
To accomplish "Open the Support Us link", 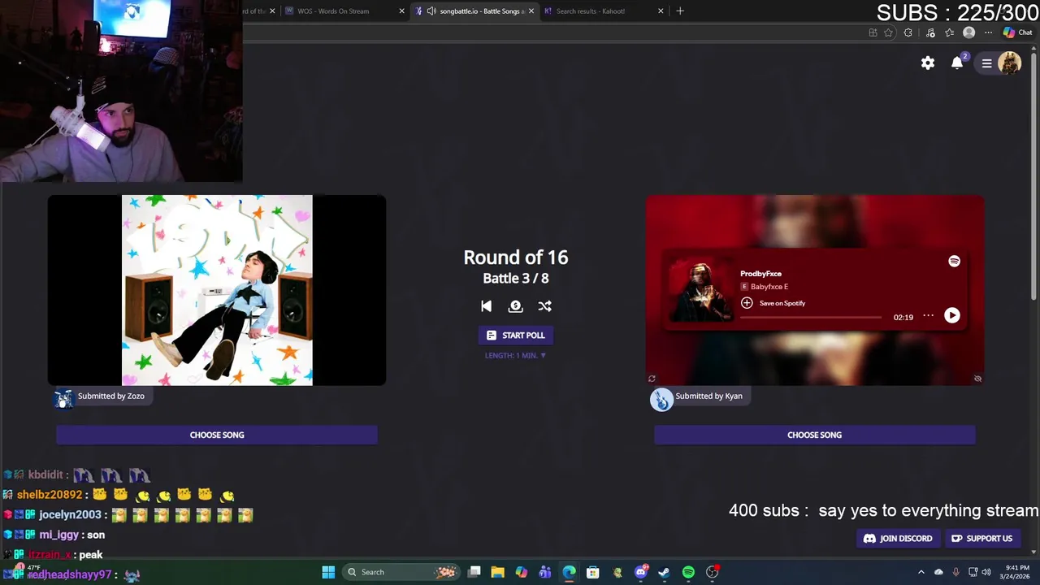I will (981, 538).
